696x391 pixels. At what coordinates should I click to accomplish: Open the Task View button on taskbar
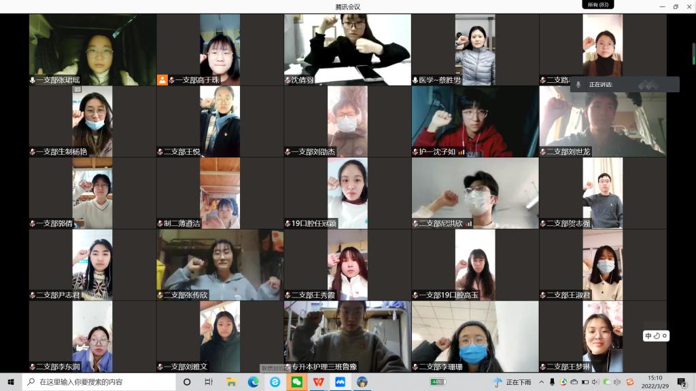[209, 382]
